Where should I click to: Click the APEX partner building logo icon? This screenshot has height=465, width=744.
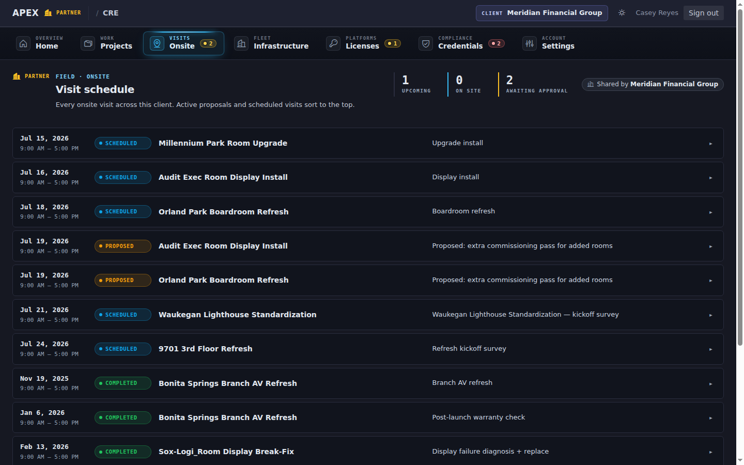tap(48, 13)
